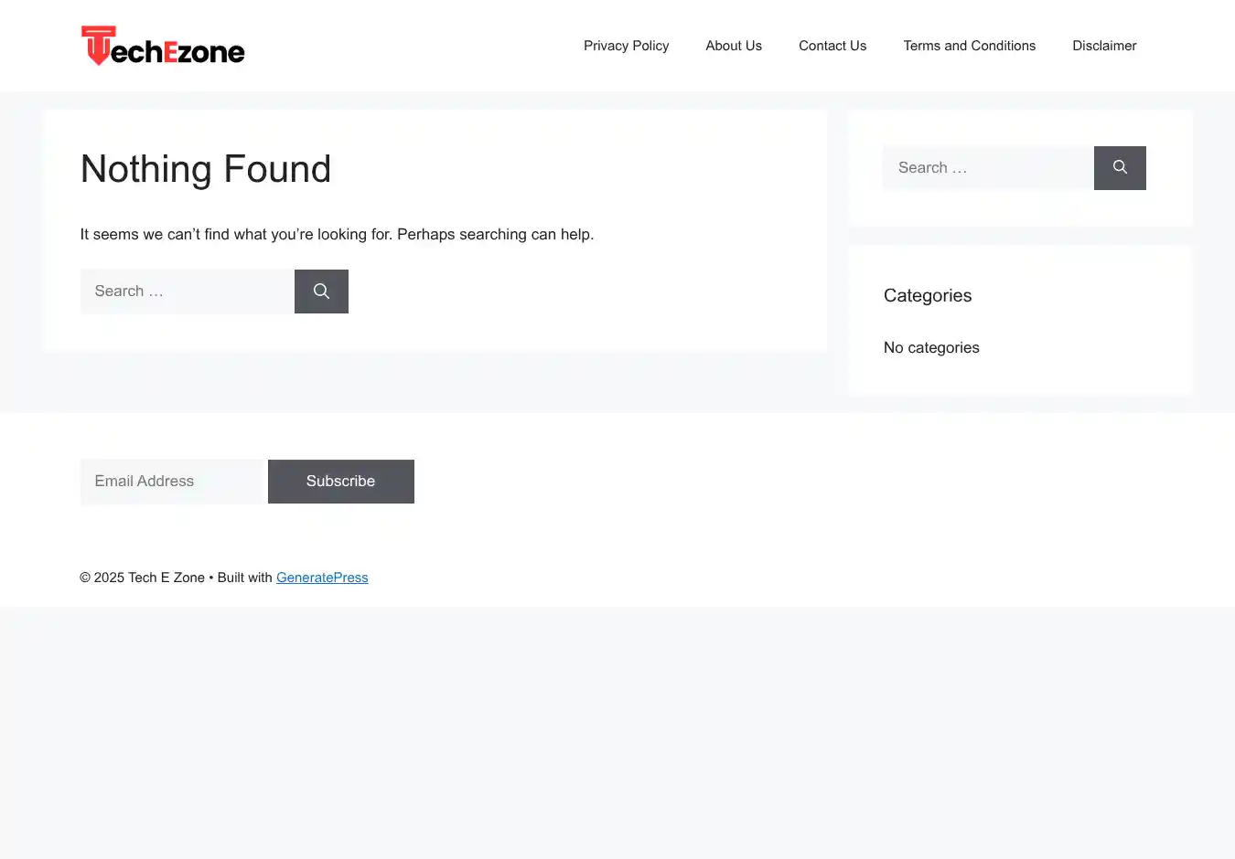Click the 'It seems we can't find' message

coord(337,234)
